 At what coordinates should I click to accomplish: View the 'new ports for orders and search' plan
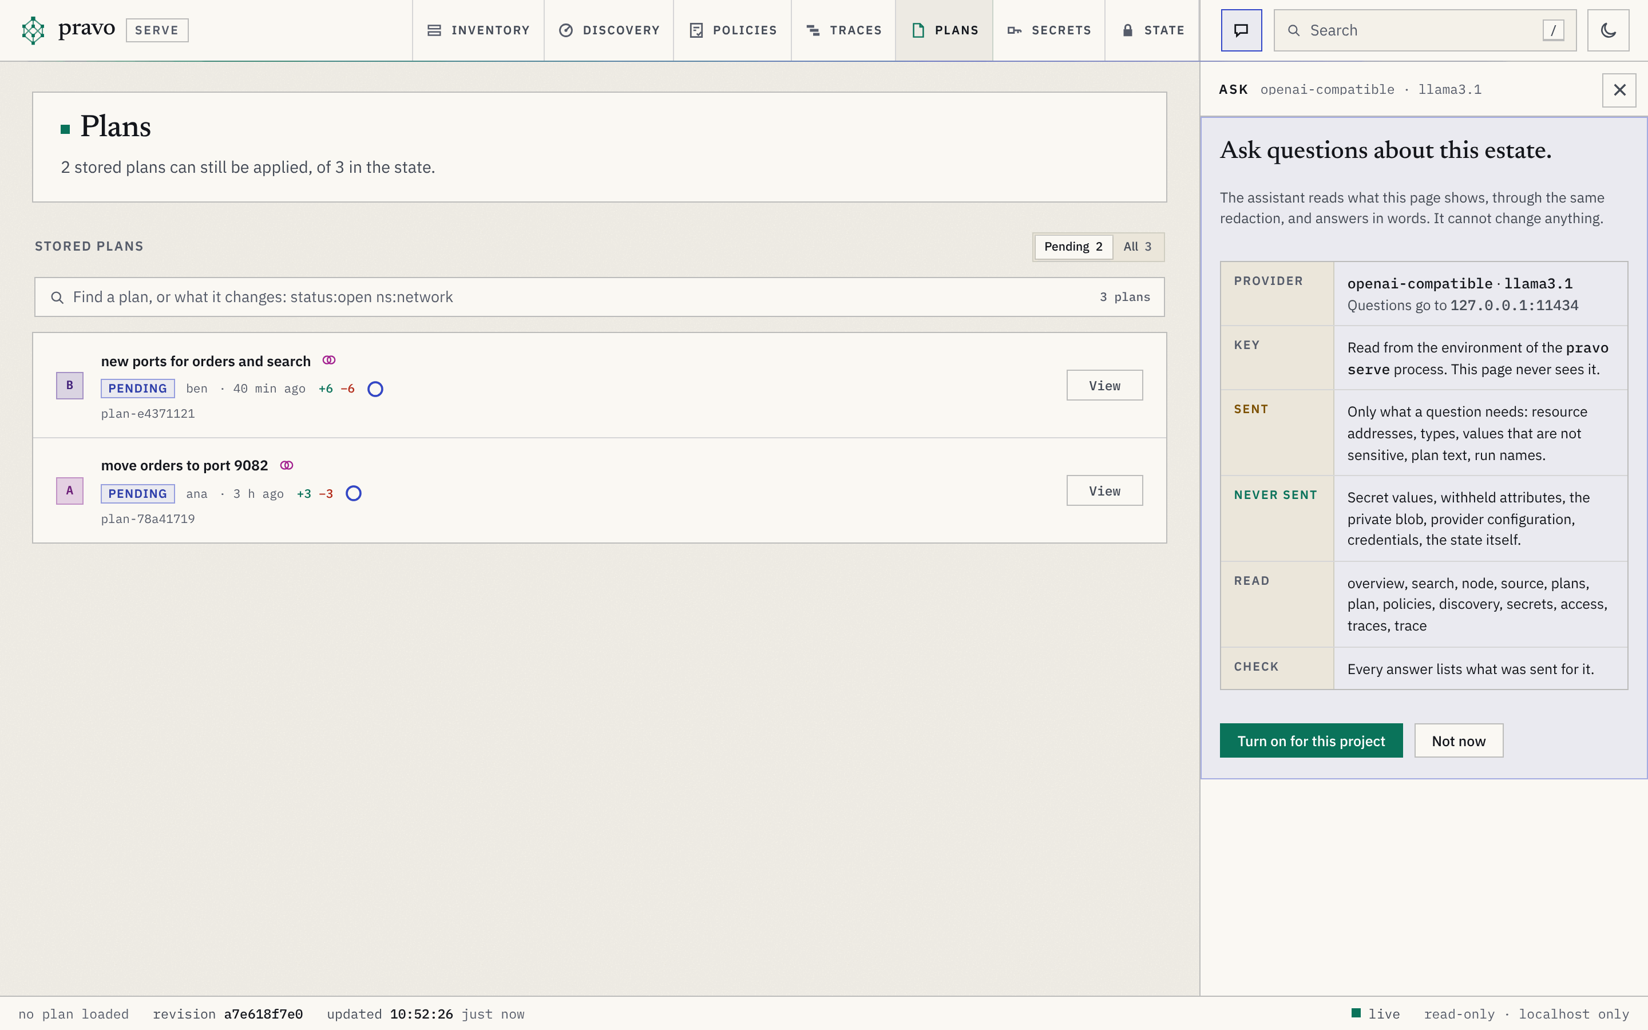tap(1104, 386)
